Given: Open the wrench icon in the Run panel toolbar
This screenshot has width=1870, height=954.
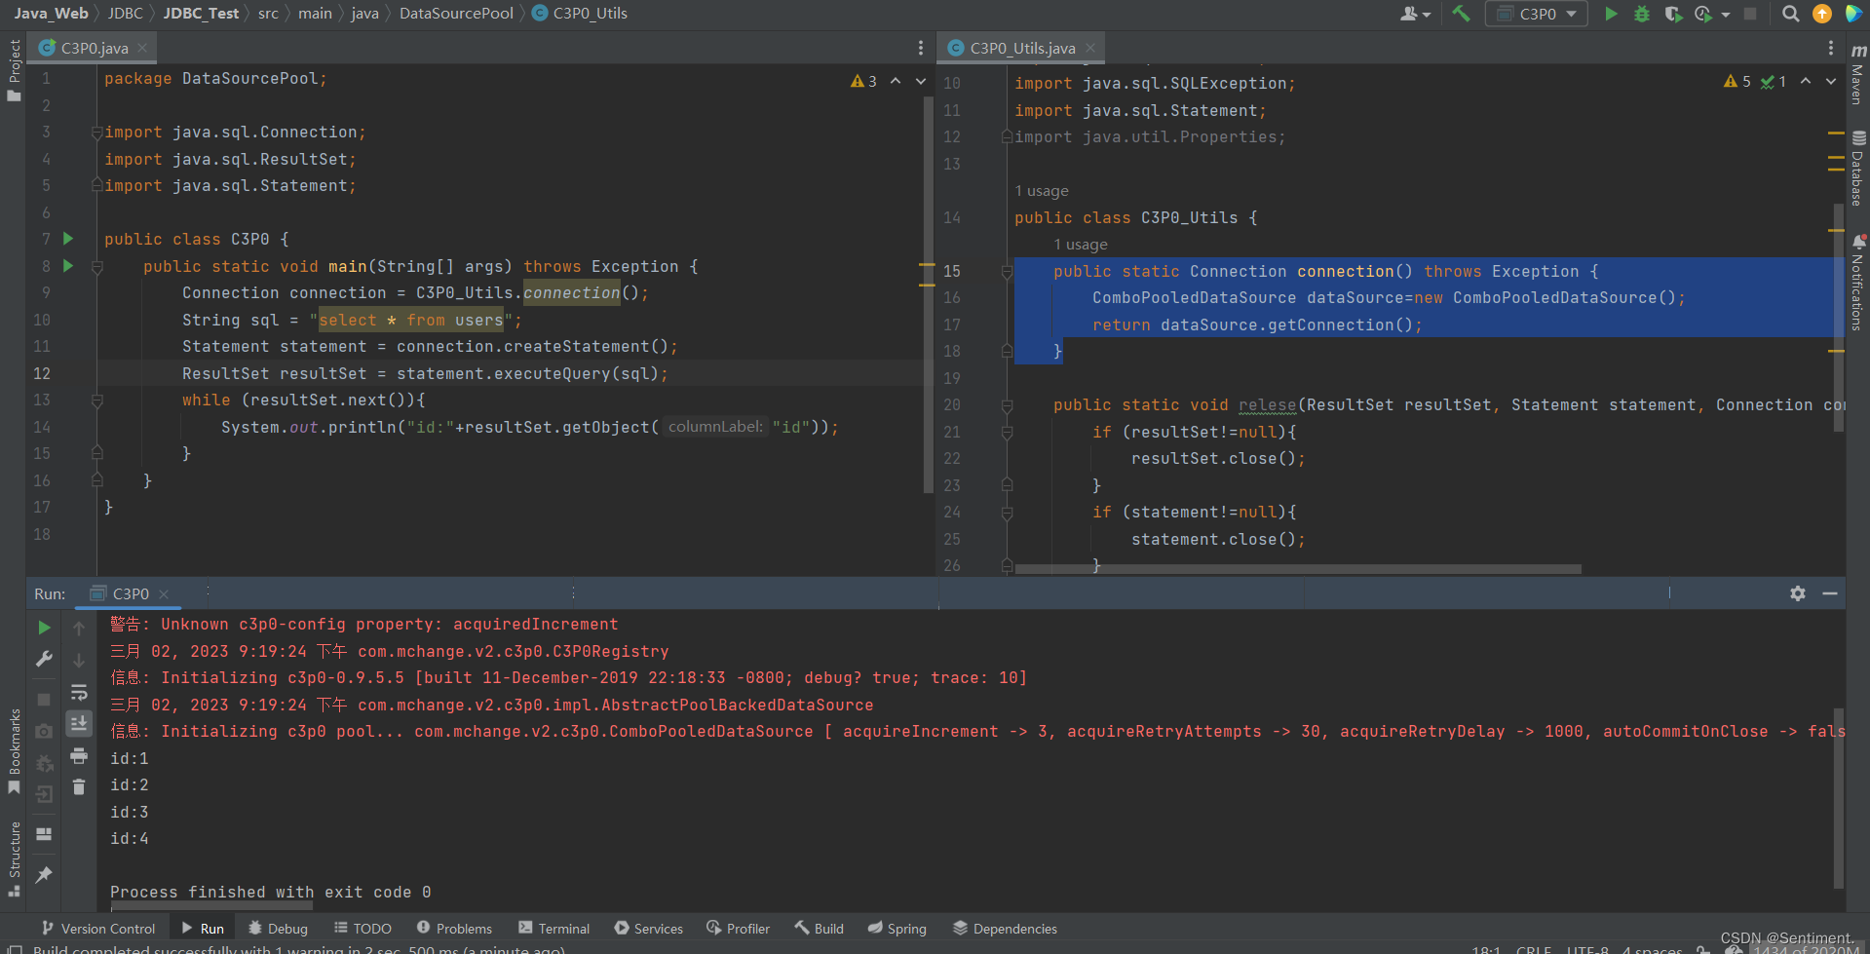Looking at the screenshot, I should [x=44, y=660].
